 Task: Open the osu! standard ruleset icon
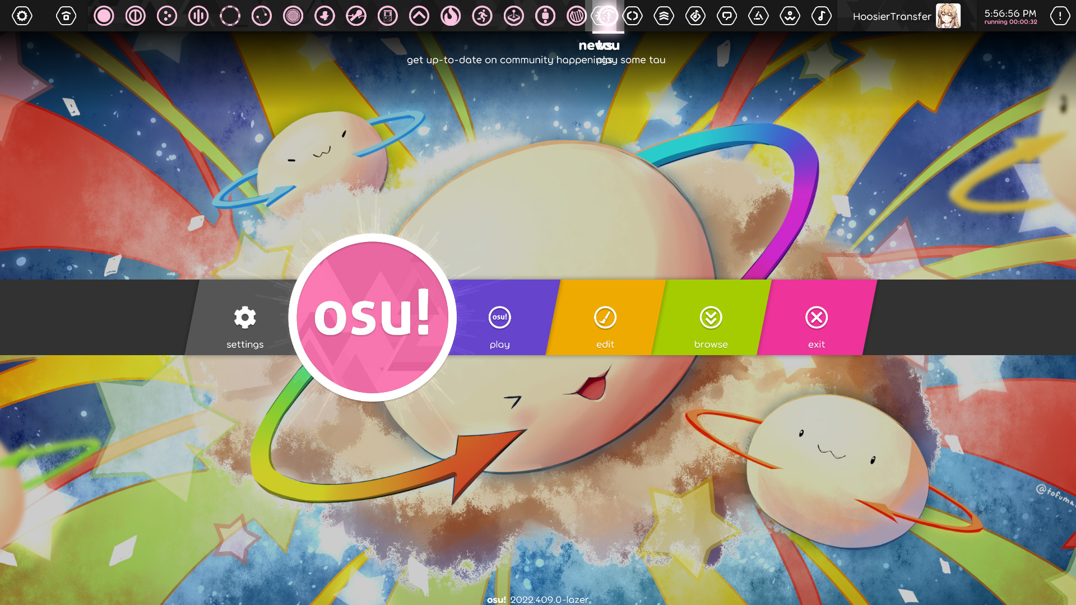tap(104, 16)
